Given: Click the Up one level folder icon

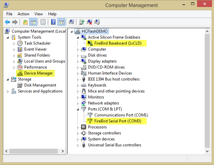Looking at the screenshot, I should pos(25,22).
